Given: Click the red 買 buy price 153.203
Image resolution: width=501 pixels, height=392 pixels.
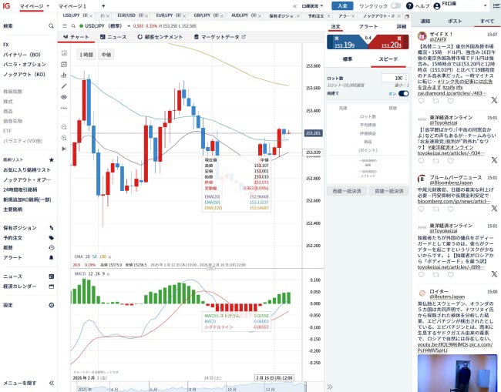Looking at the screenshot, I should 389,42.
